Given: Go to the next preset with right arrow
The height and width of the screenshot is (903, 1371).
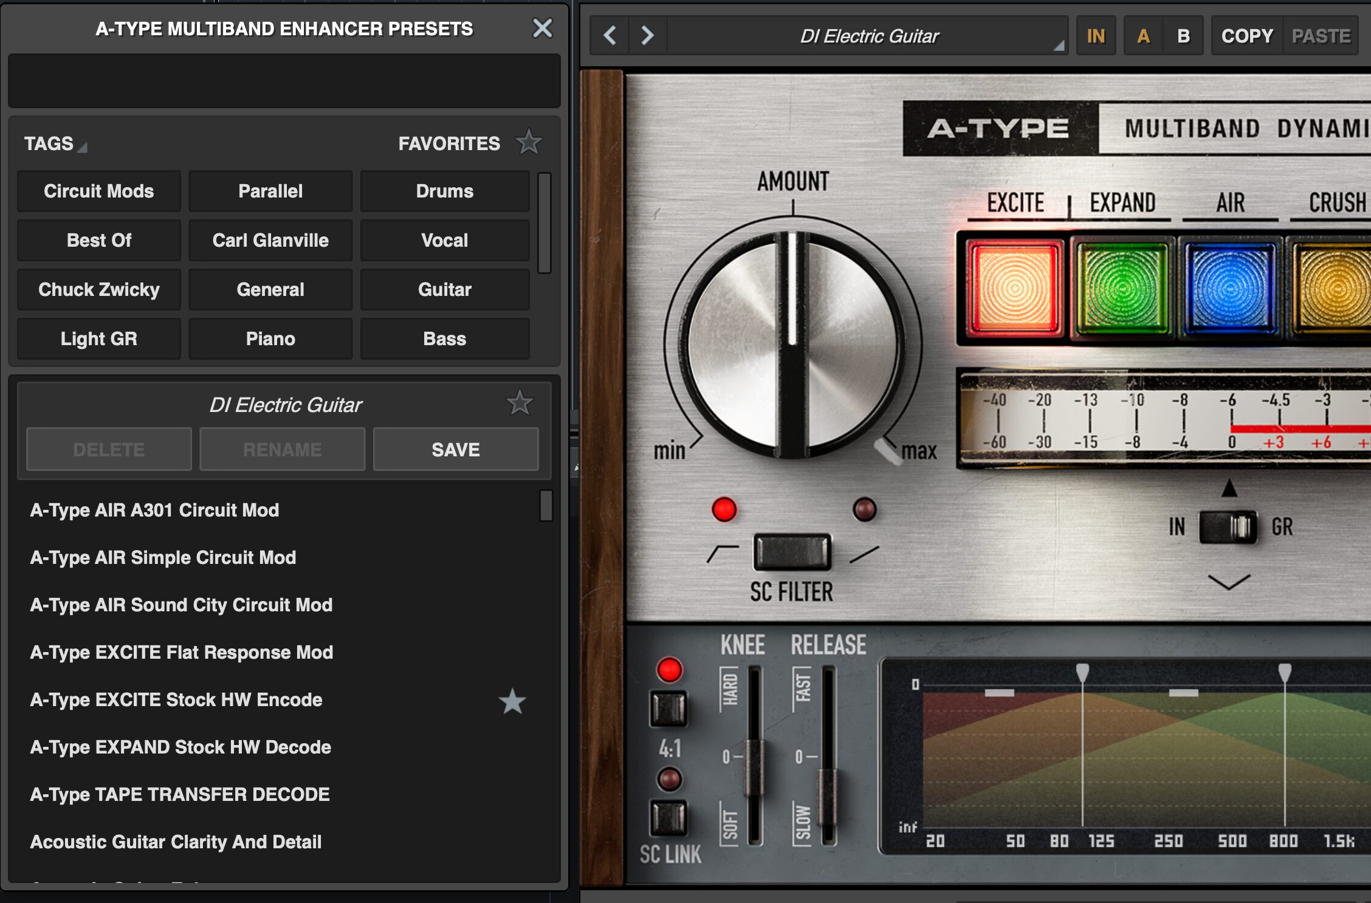Looking at the screenshot, I should pyautogui.click(x=648, y=36).
